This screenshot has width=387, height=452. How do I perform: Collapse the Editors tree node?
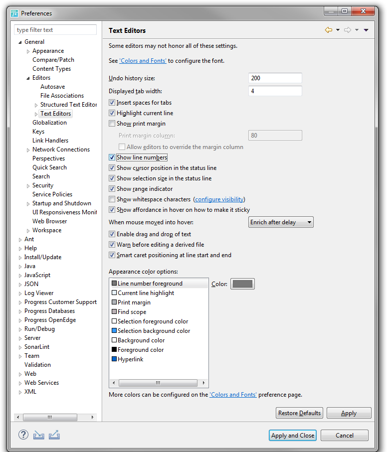[x=28, y=78]
